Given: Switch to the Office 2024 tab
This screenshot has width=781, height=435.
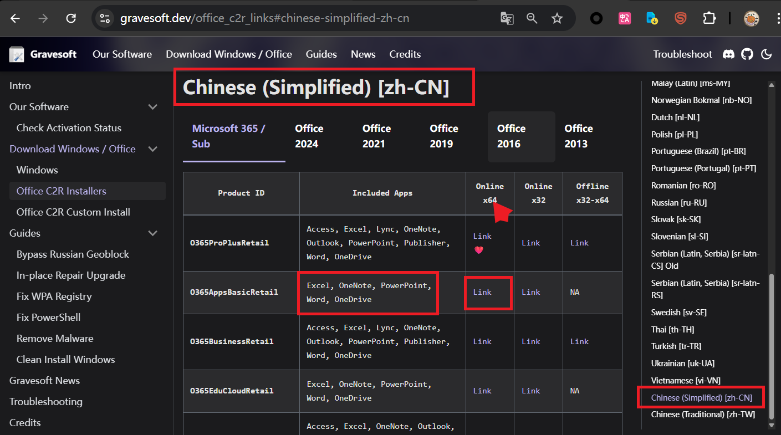Looking at the screenshot, I should (319, 136).
